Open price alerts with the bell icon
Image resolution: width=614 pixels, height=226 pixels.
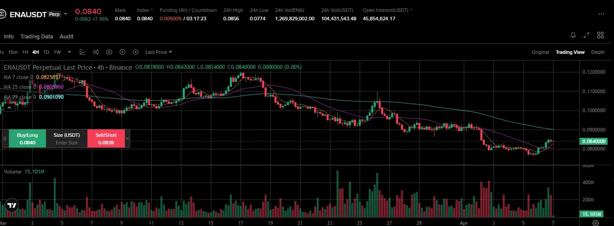[573, 35]
